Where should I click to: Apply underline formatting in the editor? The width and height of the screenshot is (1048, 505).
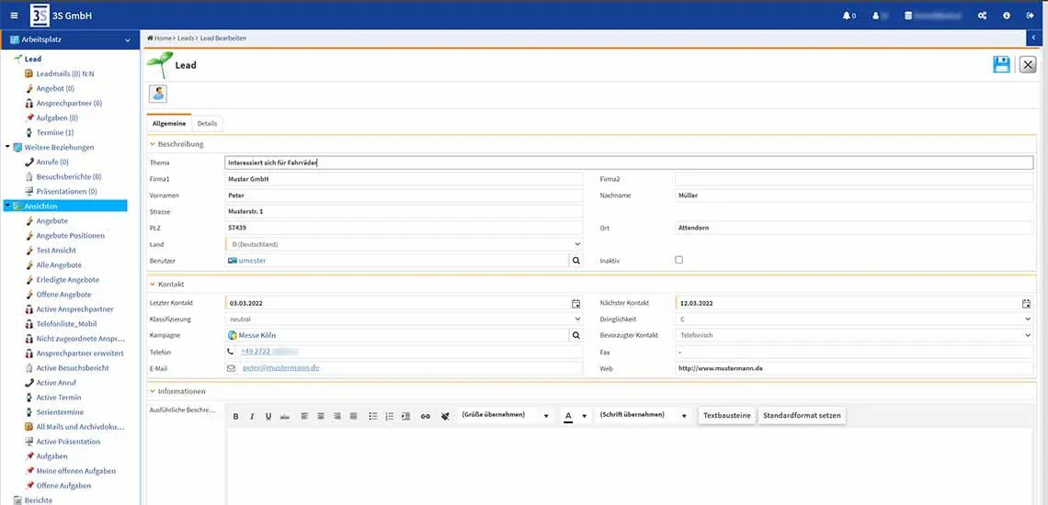pos(268,416)
